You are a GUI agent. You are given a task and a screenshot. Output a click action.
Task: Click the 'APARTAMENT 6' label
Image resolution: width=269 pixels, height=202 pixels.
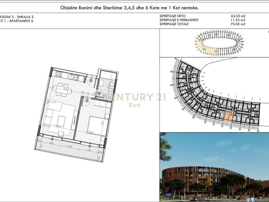point(21,21)
